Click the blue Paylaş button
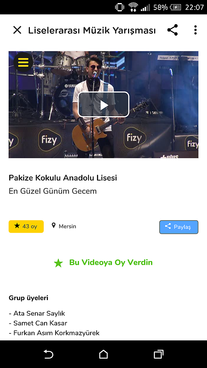The width and height of the screenshot is (207, 368). pyautogui.click(x=179, y=227)
